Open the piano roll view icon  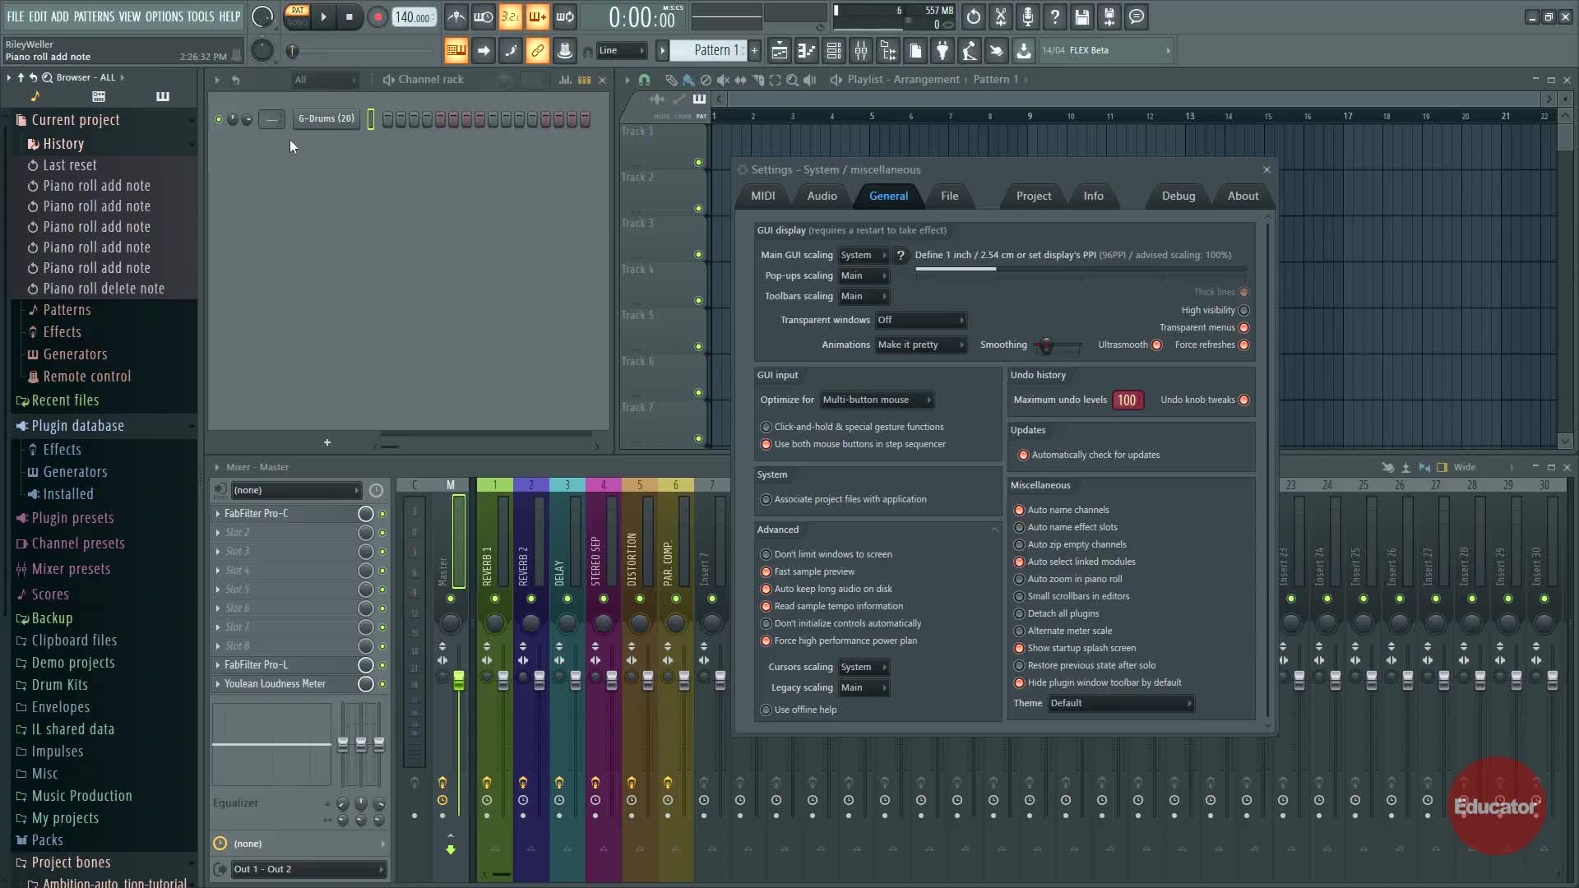807,51
